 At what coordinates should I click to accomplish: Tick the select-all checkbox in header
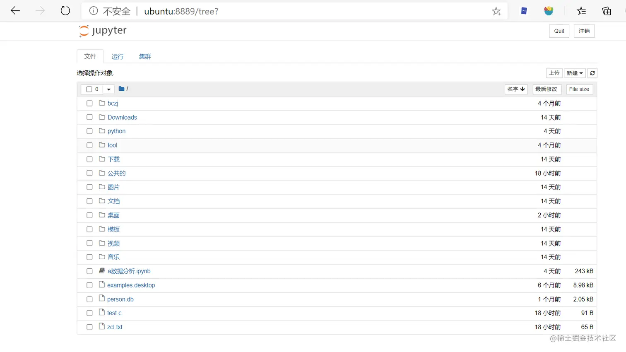pos(89,89)
